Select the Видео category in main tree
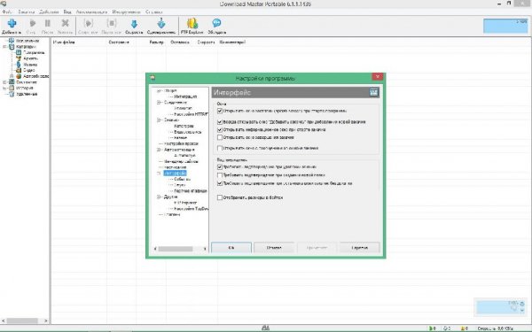Viewport: 532px width, 332px height. [29, 70]
